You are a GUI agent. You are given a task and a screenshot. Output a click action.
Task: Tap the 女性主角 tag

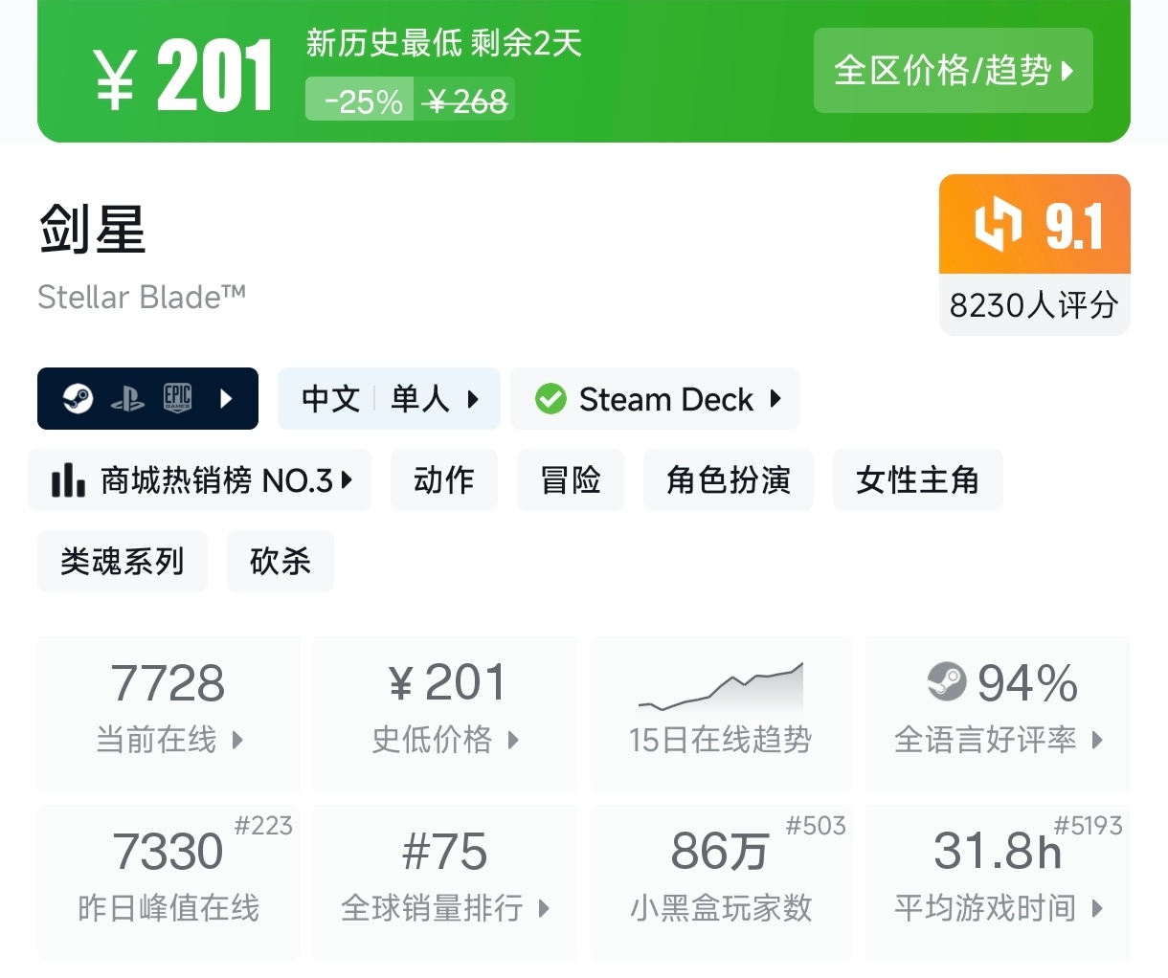(917, 479)
